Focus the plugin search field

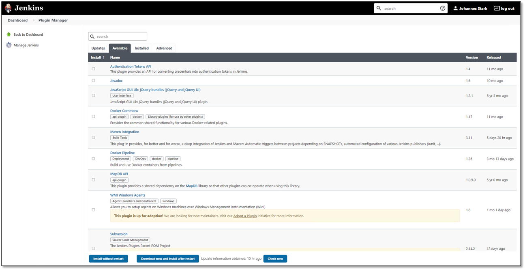pyautogui.click(x=118, y=36)
